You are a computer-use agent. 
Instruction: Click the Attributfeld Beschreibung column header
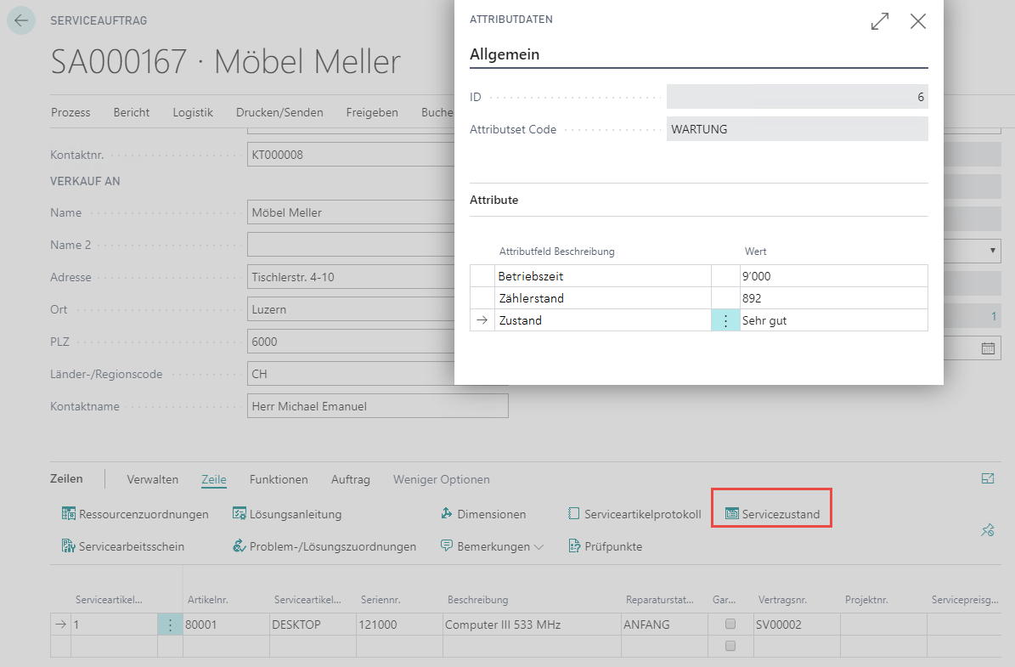(x=556, y=252)
